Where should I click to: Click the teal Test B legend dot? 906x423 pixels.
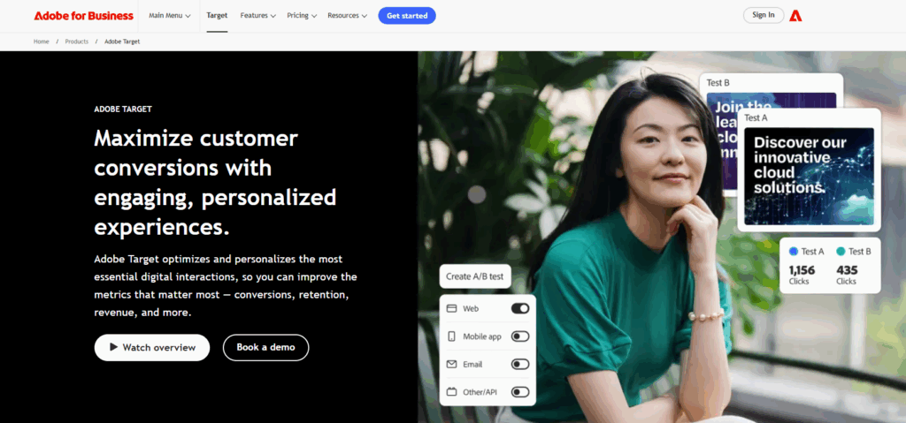pyautogui.click(x=841, y=252)
